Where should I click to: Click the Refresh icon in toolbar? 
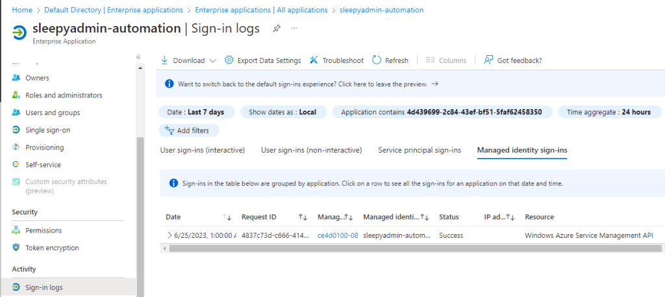pyautogui.click(x=377, y=60)
